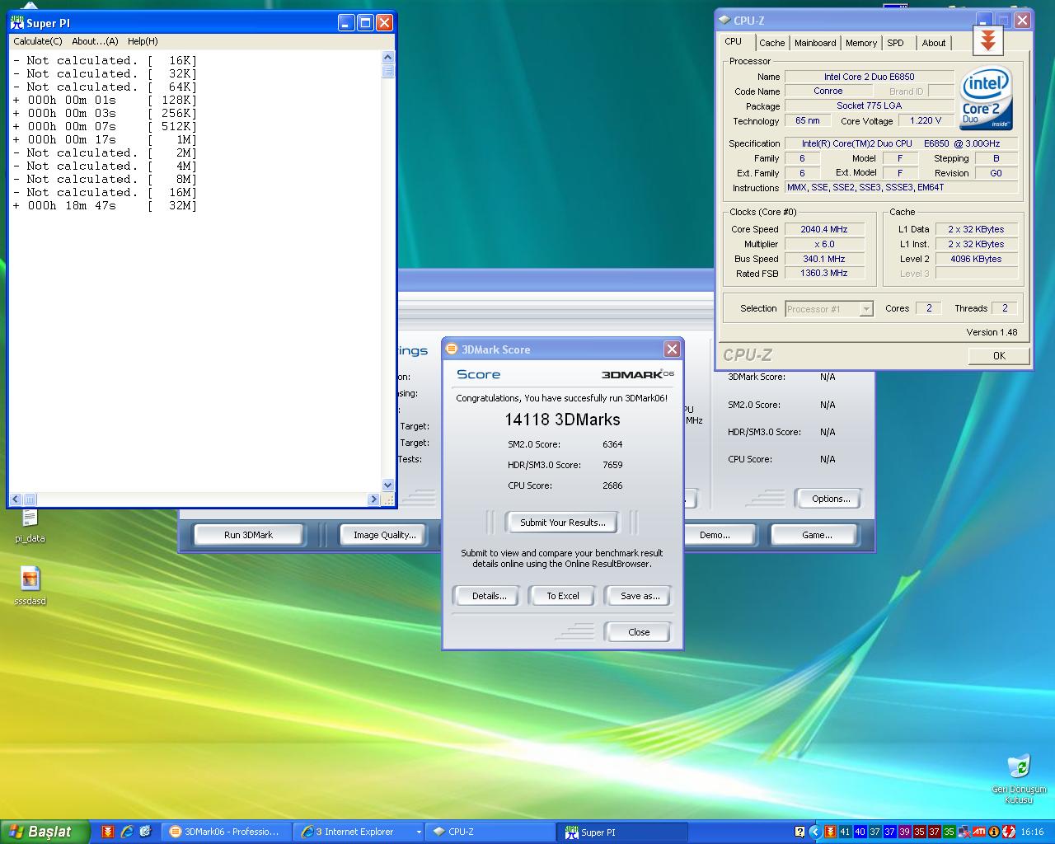Click the Demo... button in 3DMark06
This screenshot has height=844, width=1055.
coord(715,535)
